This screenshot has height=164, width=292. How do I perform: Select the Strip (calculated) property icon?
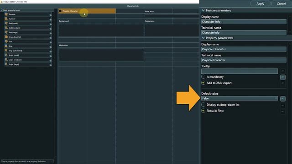[6, 51]
